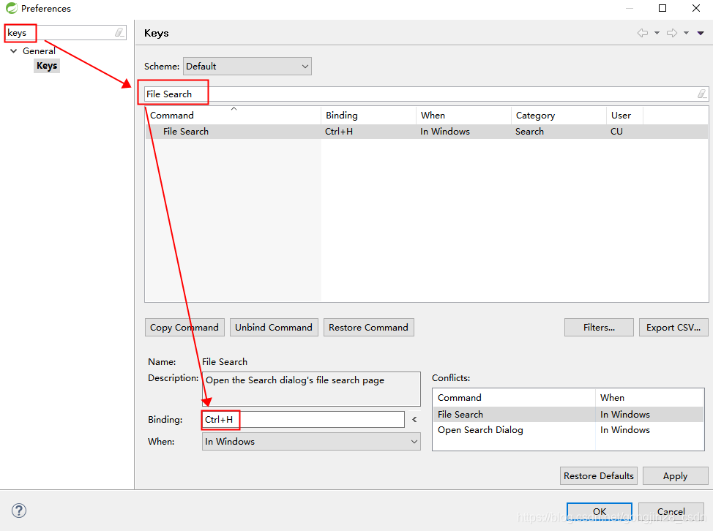Open the When In Windows dropdown
713x531 pixels.
click(x=311, y=442)
